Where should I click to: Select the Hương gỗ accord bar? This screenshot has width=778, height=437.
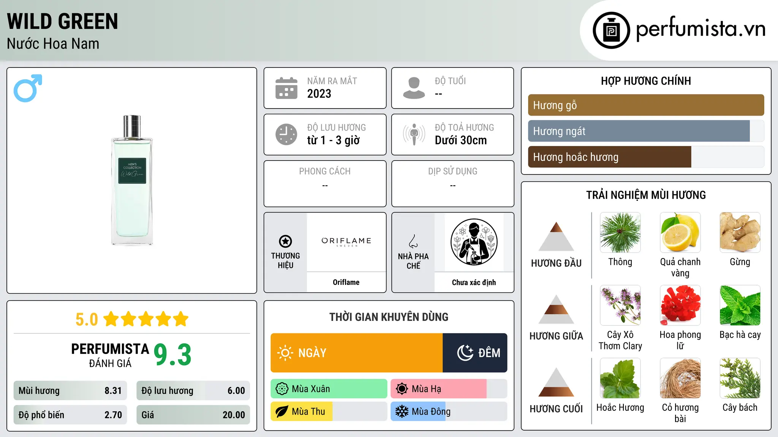(646, 105)
